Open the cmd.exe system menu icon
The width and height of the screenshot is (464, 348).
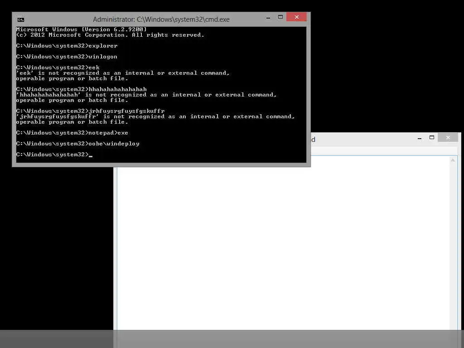coord(20,19)
